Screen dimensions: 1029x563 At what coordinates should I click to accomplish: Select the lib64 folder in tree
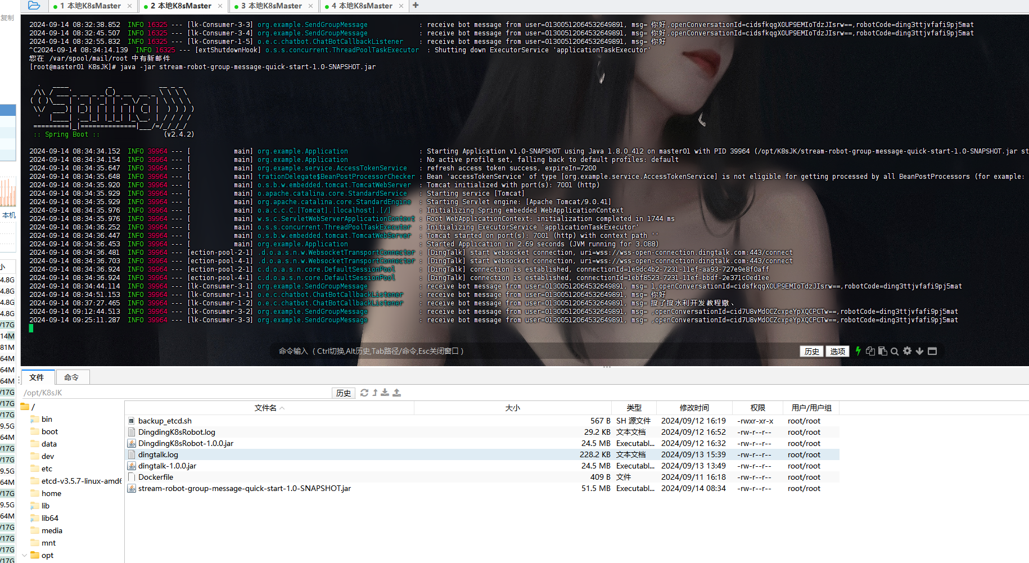[x=49, y=518]
